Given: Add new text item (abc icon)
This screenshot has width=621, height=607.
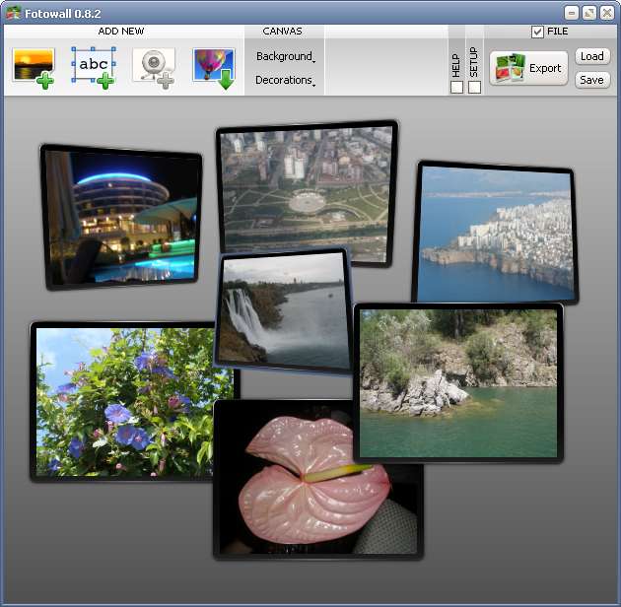Looking at the screenshot, I should pos(94,68).
